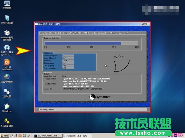Close the Ghost32 11.5.1 window
The height and width of the screenshot is (138, 185).
148,24
